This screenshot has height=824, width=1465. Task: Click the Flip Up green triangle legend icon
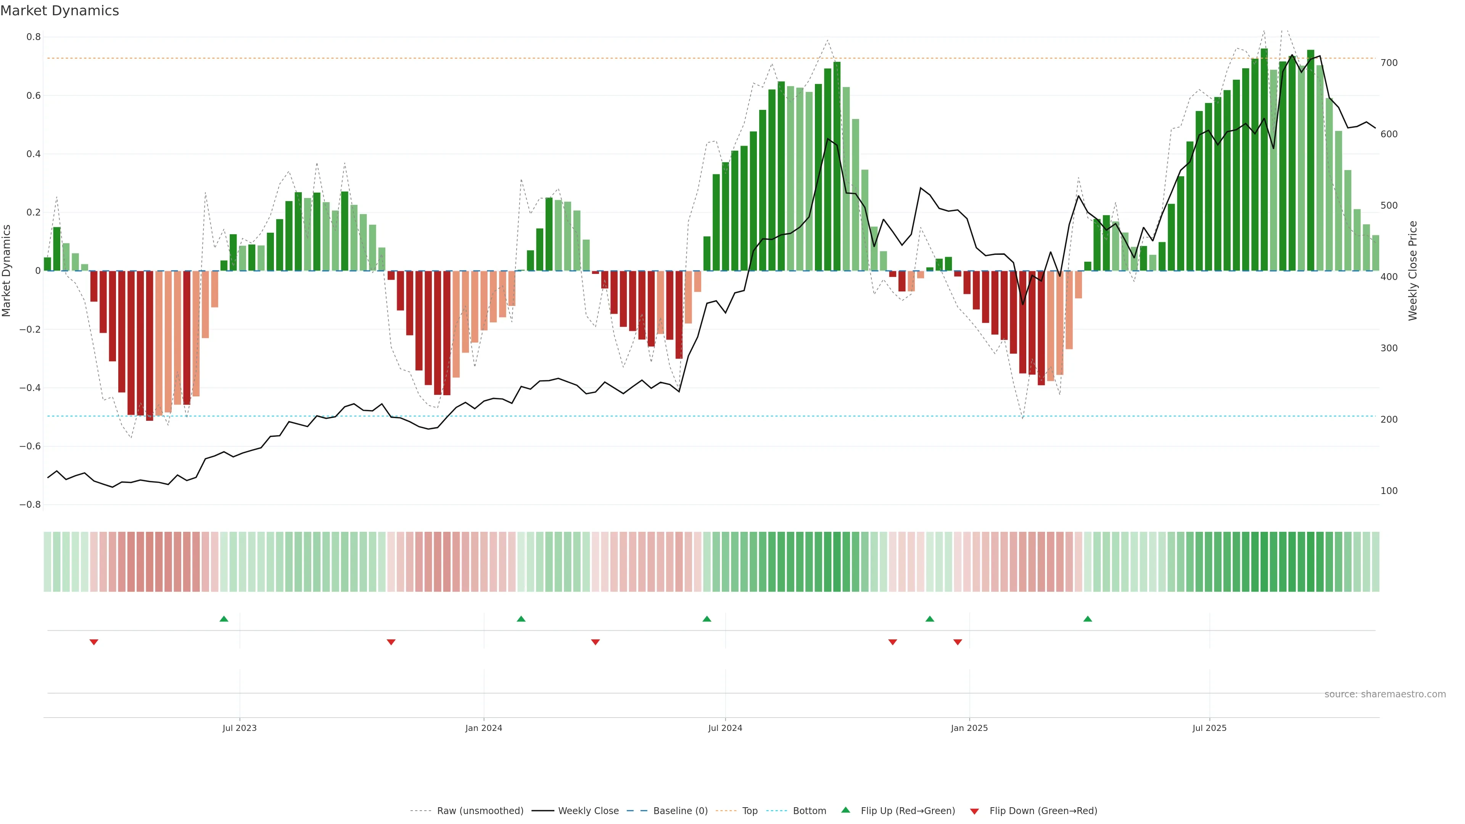[845, 810]
